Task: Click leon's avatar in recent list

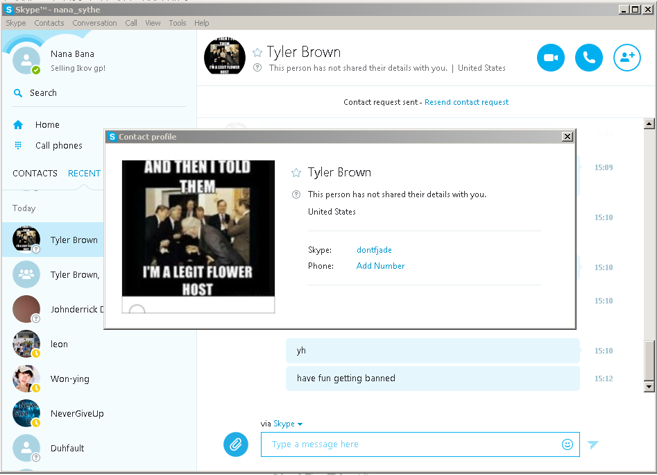Action: [x=26, y=344]
